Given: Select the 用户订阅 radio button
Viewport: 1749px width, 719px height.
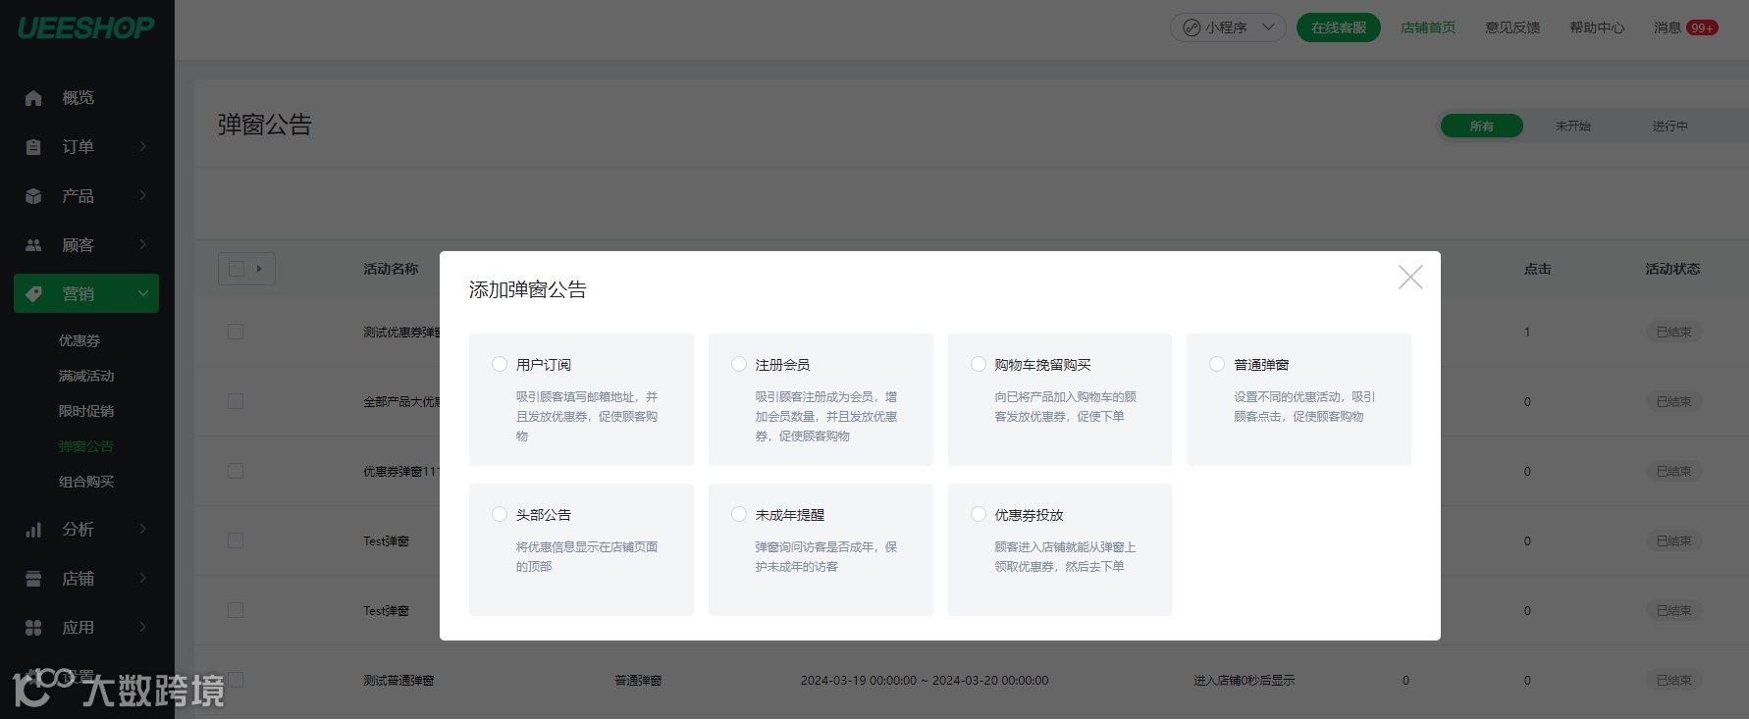Looking at the screenshot, I should (500, 364).
